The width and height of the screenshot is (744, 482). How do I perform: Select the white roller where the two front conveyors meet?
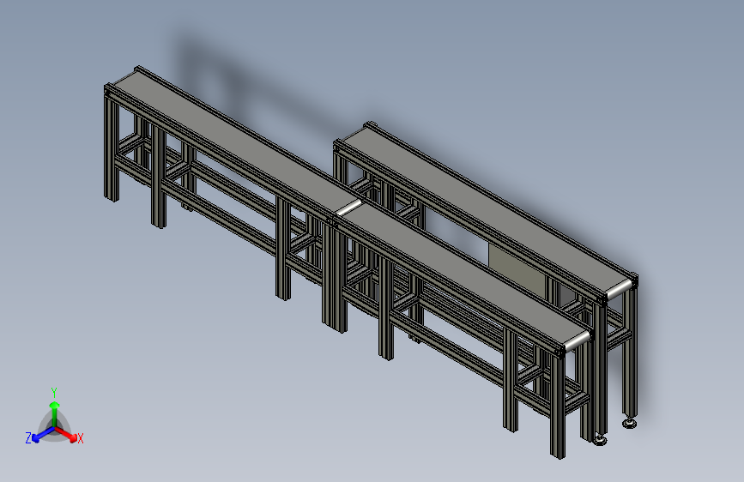348,208
